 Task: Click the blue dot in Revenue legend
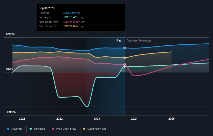pos(8,129)
